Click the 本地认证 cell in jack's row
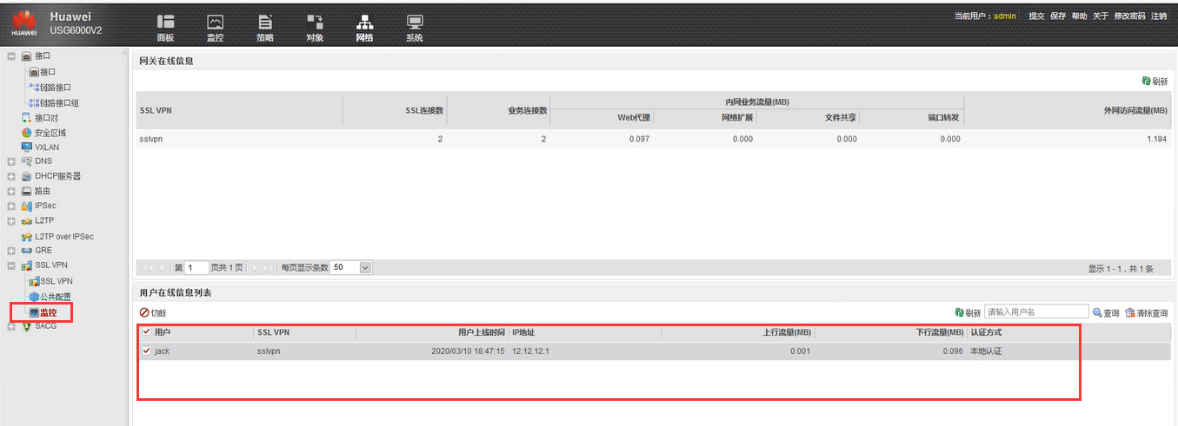The height and width of the screenshot is (426, 1178). (986, 351)
